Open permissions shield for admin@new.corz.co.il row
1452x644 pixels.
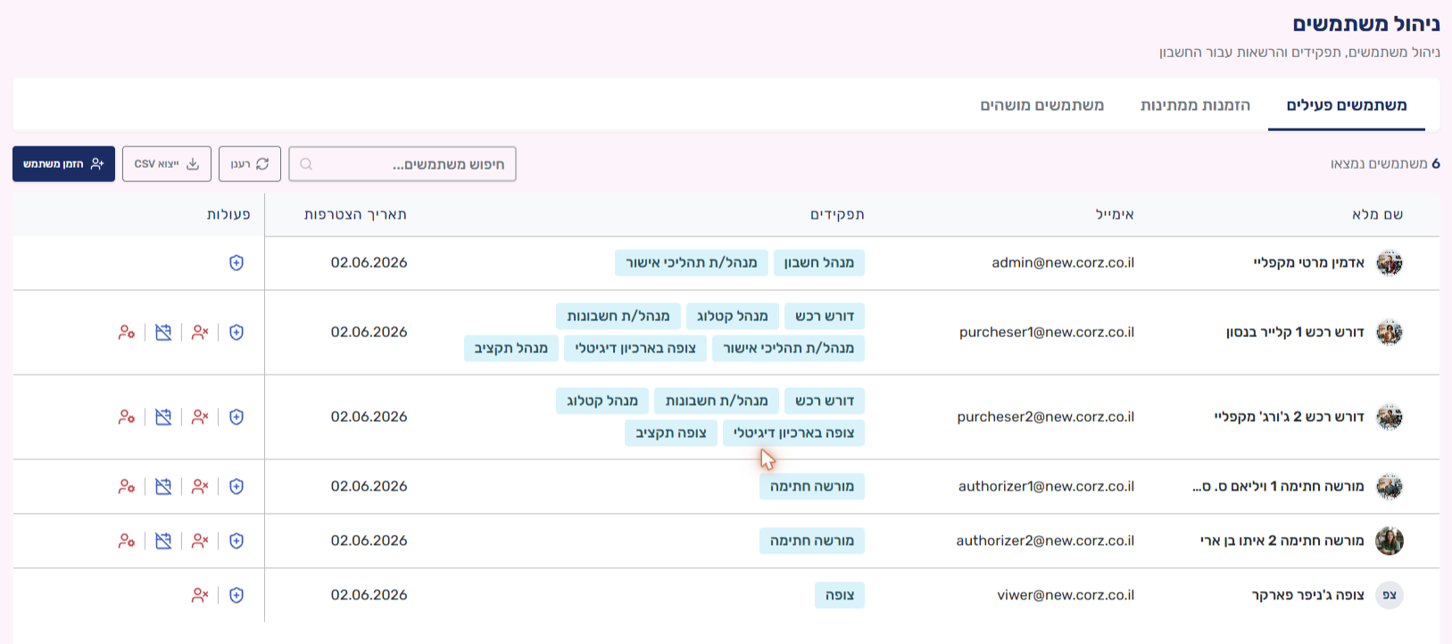[x=236, y=263]
